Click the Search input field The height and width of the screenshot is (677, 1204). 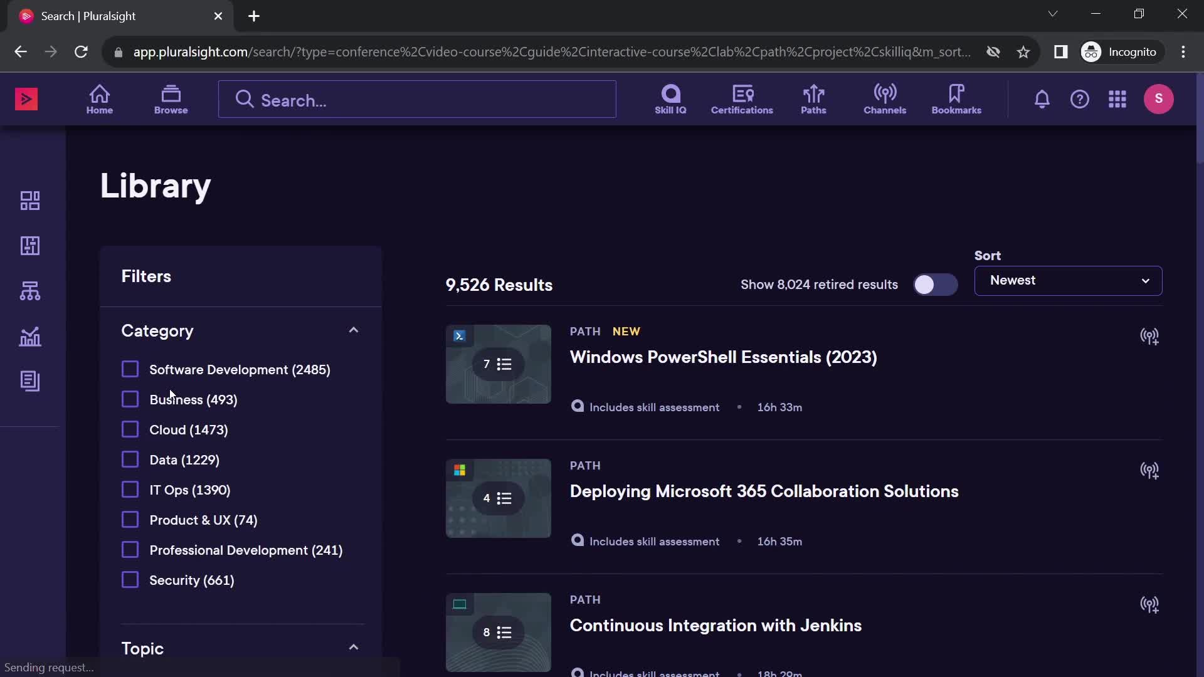coord(417,99)
